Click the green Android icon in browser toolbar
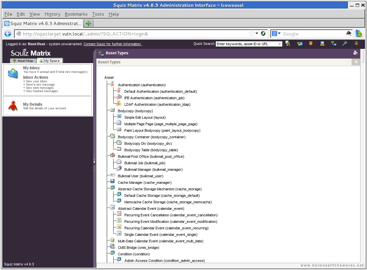The width and height of the screenshot is (367, 270). (x=359, y=34)
